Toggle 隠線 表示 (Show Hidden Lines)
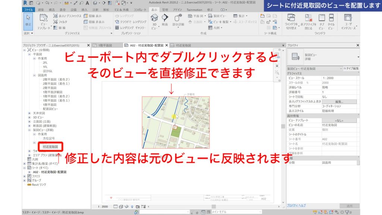The height and width of the screenshot is (215, 382). click(x=91, y=16)
